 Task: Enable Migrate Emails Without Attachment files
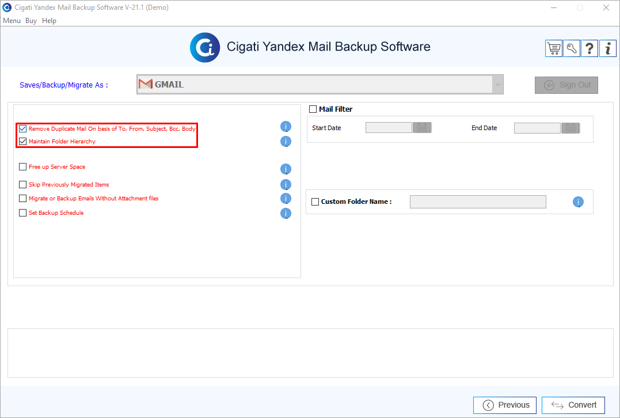23,199
